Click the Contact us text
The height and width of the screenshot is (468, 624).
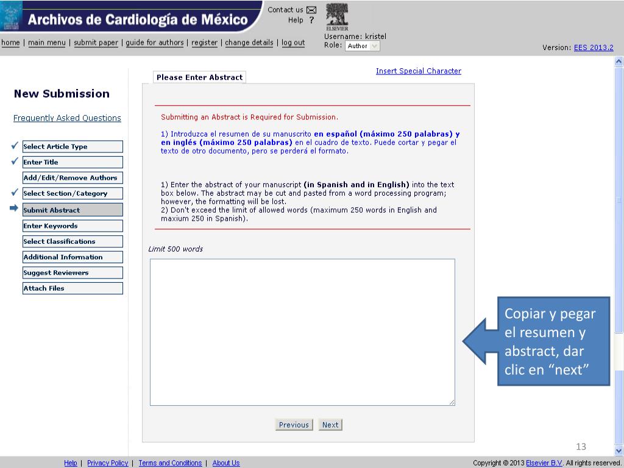click(285, 10)
